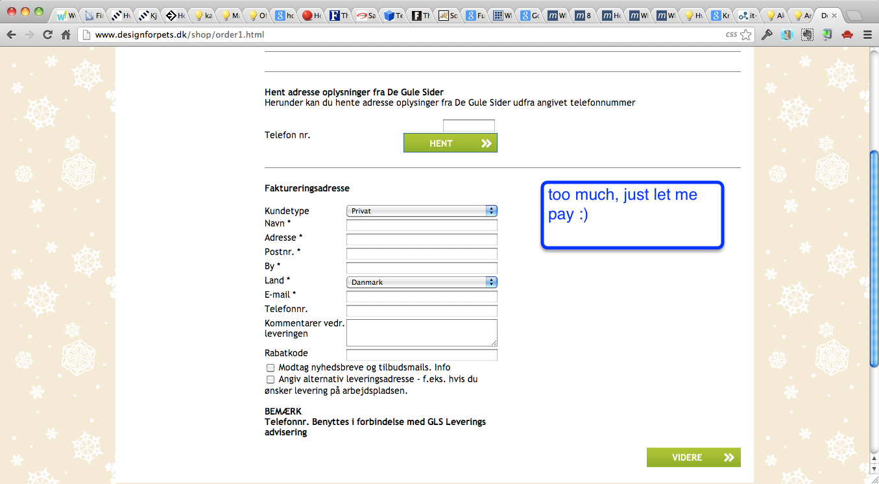Open the Land dropdown showing Danmark
This screenshot has height=484, width=879.
click(x=422, y=282)
